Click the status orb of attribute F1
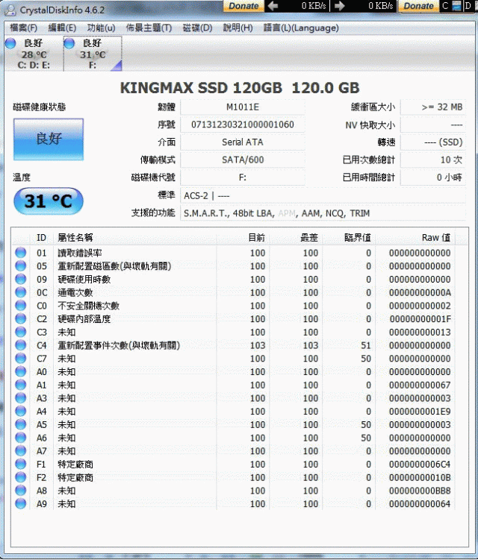Image resolution: width=478 pixels, height=560 pixels. click(x=21, y=464)
